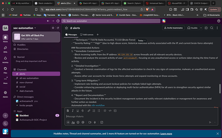Open Slack history clock icon
This screenshot has height=138, width=222.
58,21
